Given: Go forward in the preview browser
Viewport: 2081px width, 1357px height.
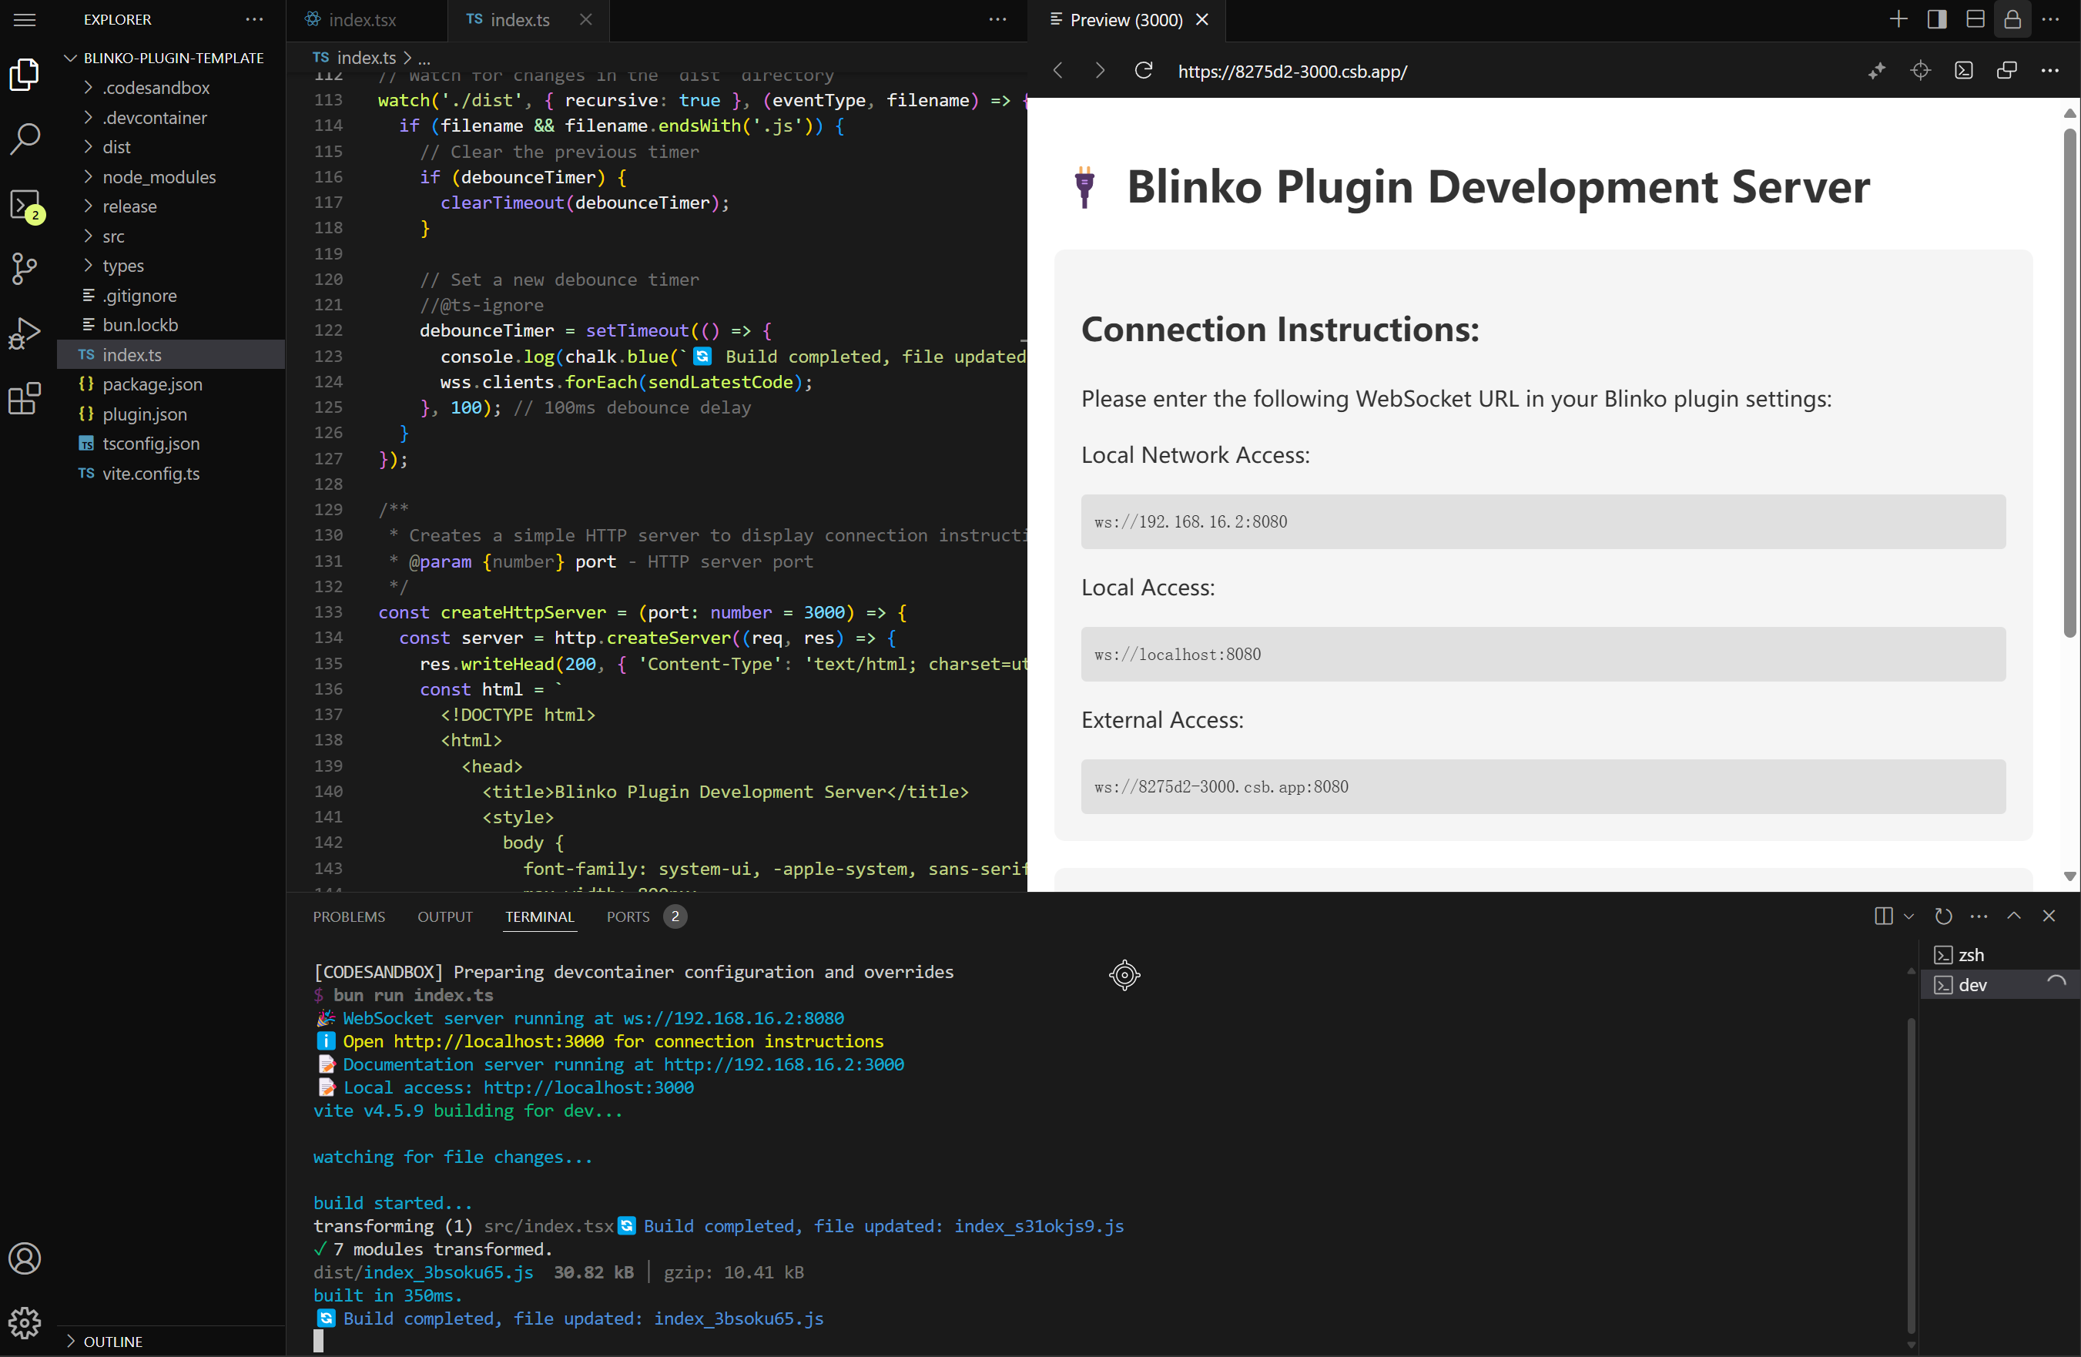Looking at the screenshot, I should [x=1100, y=71].
